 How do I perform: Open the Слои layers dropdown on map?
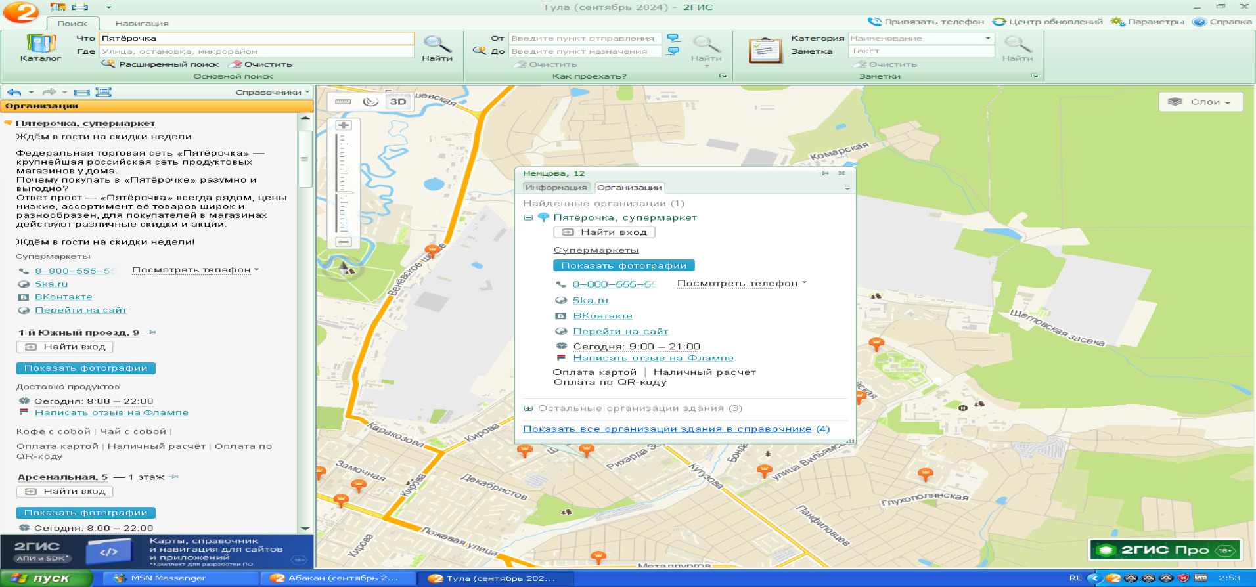point(1201,102)
